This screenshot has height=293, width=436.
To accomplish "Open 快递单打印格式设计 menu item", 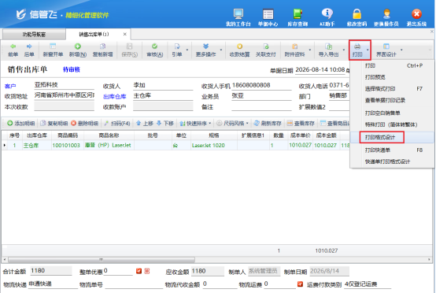I will pos(392,161).
